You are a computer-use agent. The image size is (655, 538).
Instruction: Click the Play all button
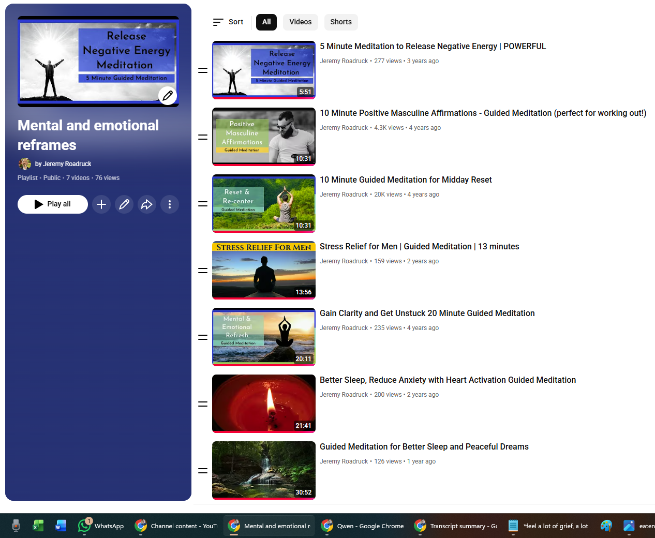[x=52, y=204]
